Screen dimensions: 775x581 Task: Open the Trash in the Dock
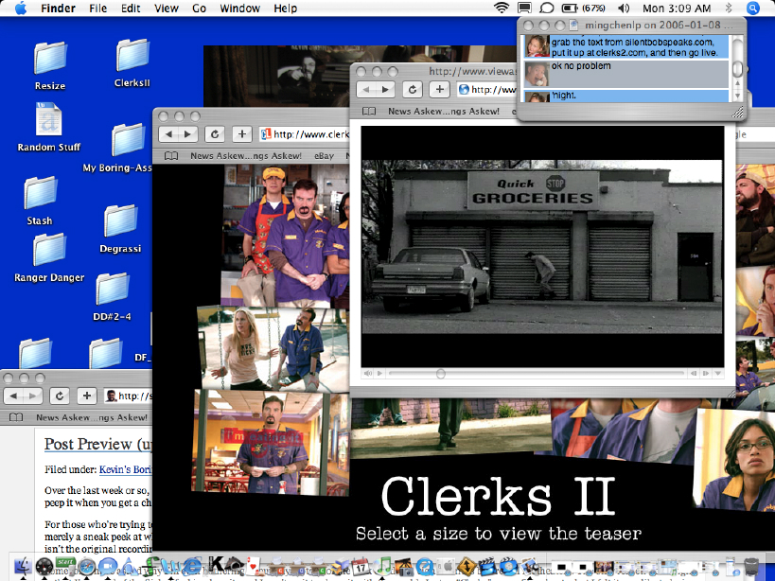tap(751, 566)
